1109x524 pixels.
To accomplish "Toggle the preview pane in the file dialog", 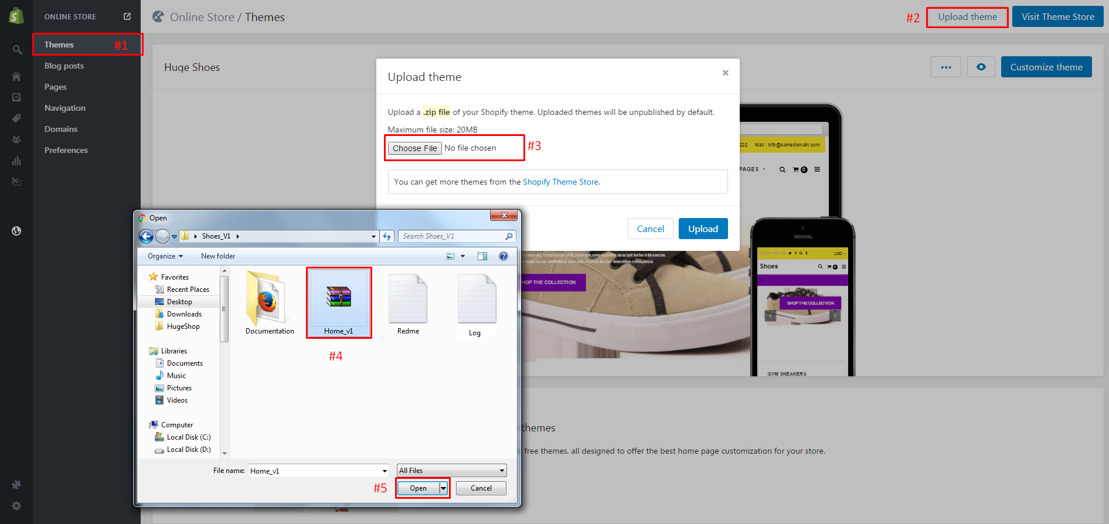I will [482, 256].
